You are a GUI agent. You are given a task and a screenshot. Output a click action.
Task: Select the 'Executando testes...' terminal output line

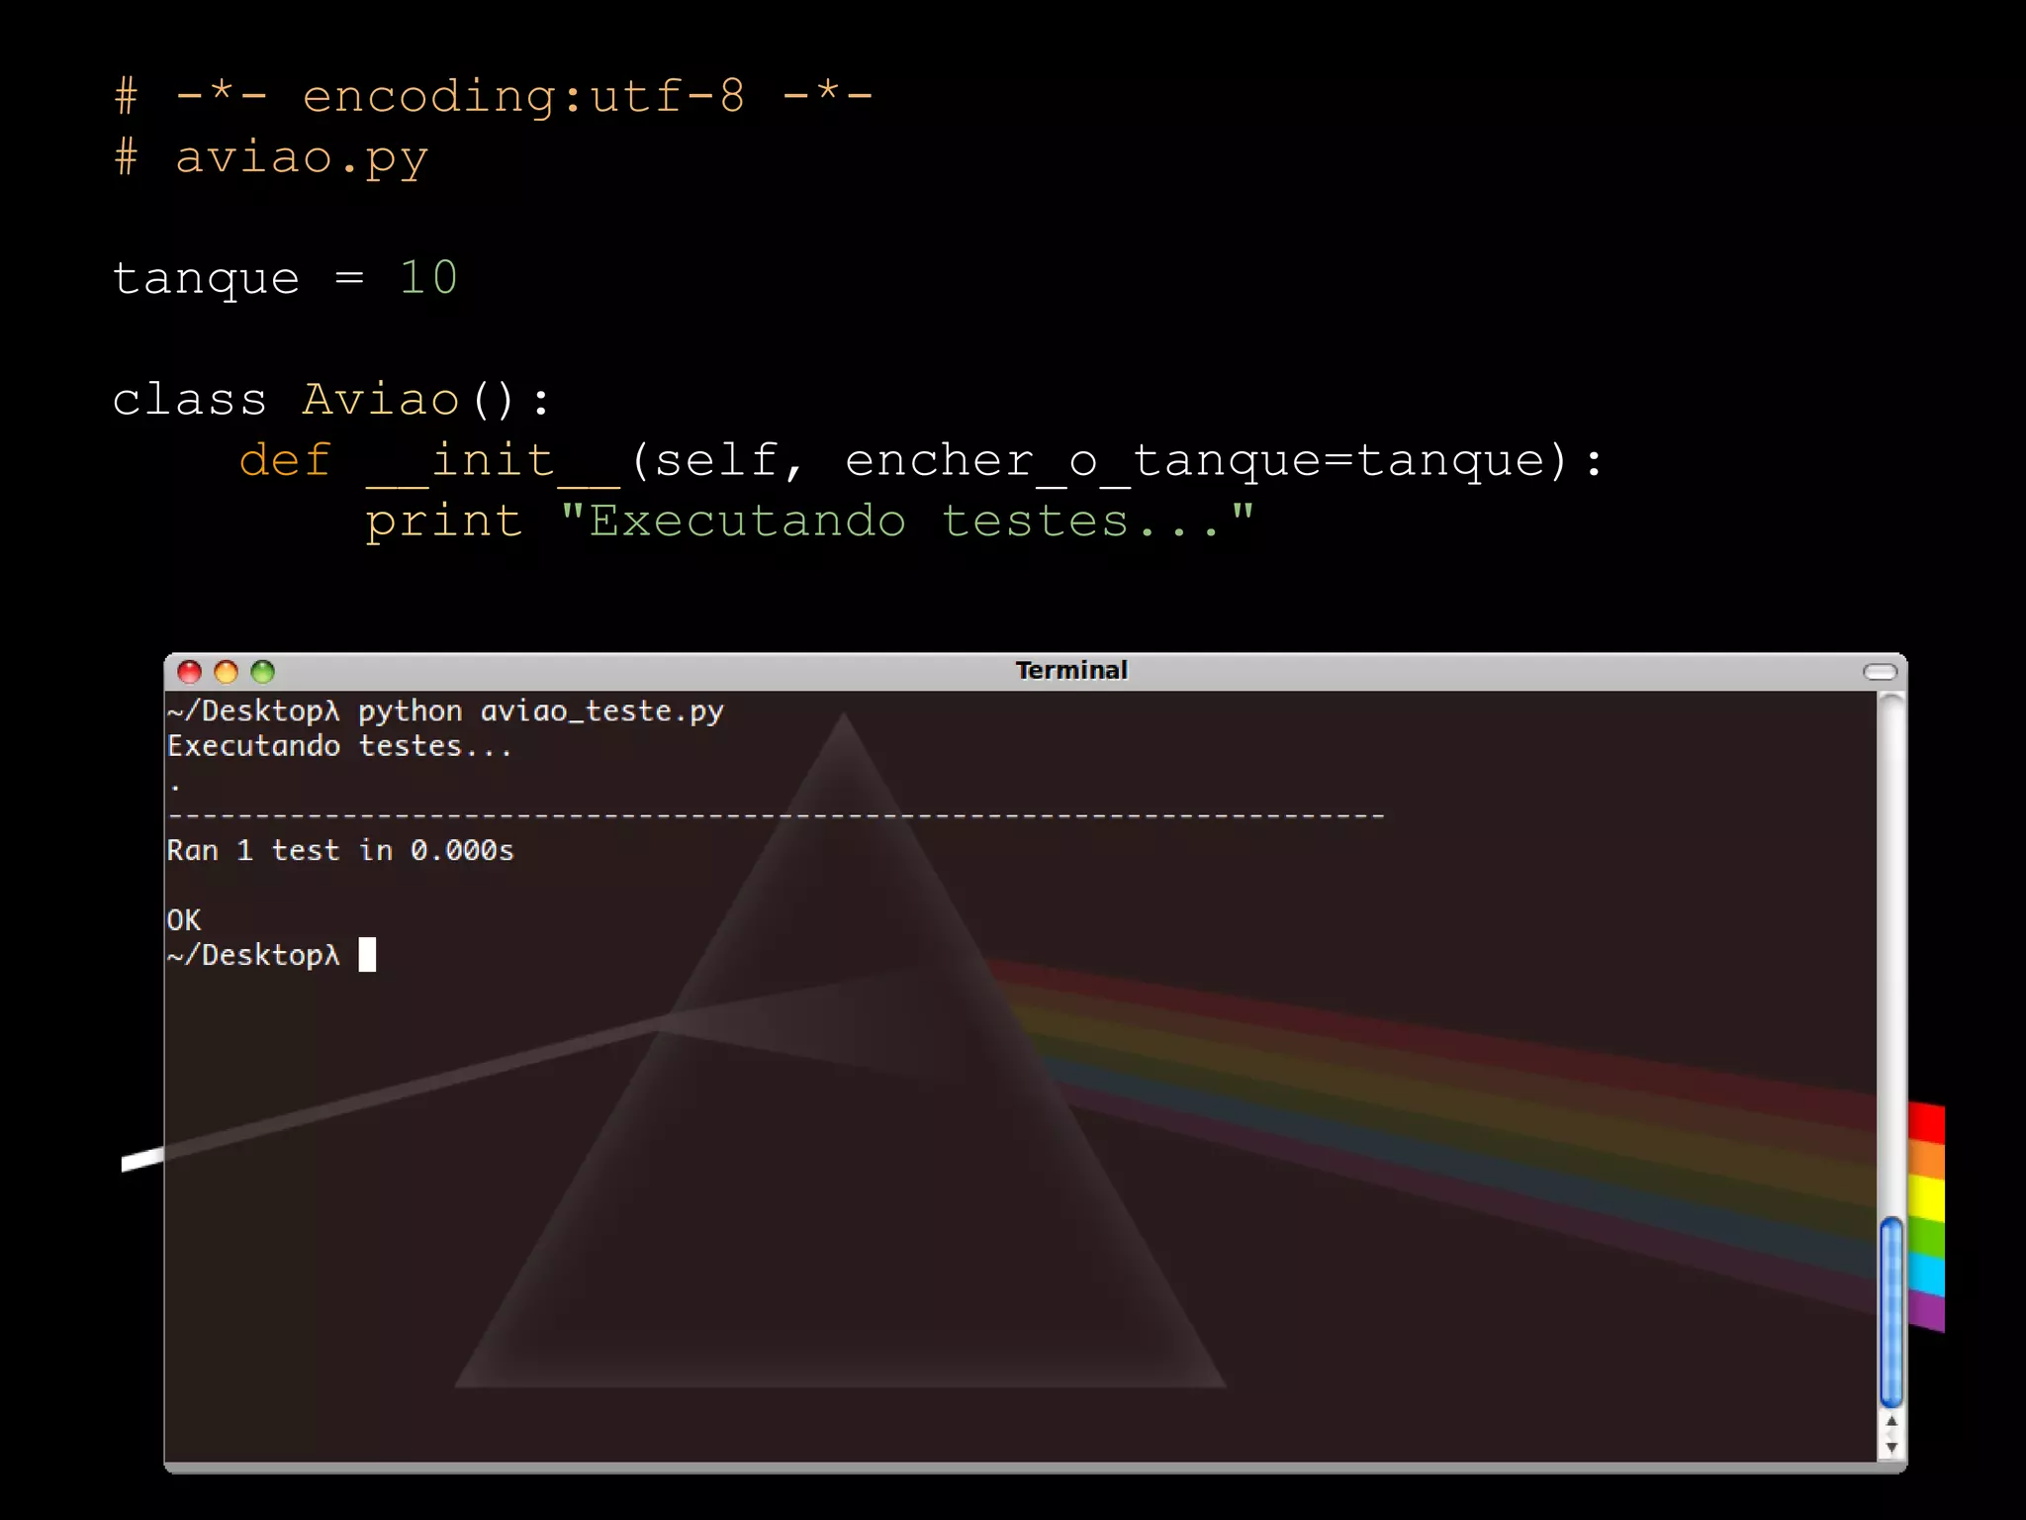[x=339, y=745]
